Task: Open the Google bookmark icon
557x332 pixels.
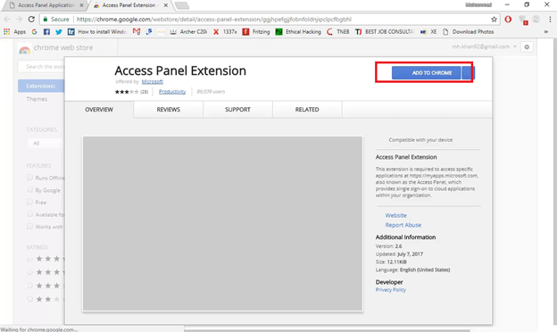Action: click(x=34, y=31)
